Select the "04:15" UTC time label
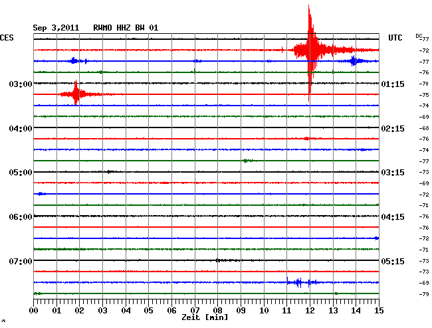This screenshot has width=432, height=328. 393,217
